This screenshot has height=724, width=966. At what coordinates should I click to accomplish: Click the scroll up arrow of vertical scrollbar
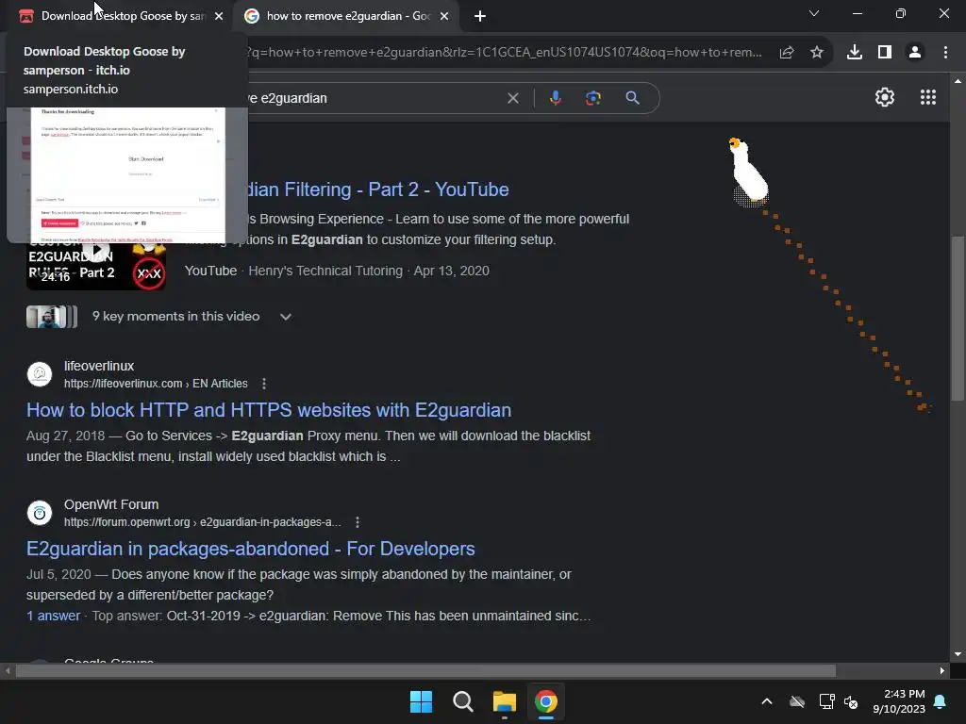click(x=958, y=81)
